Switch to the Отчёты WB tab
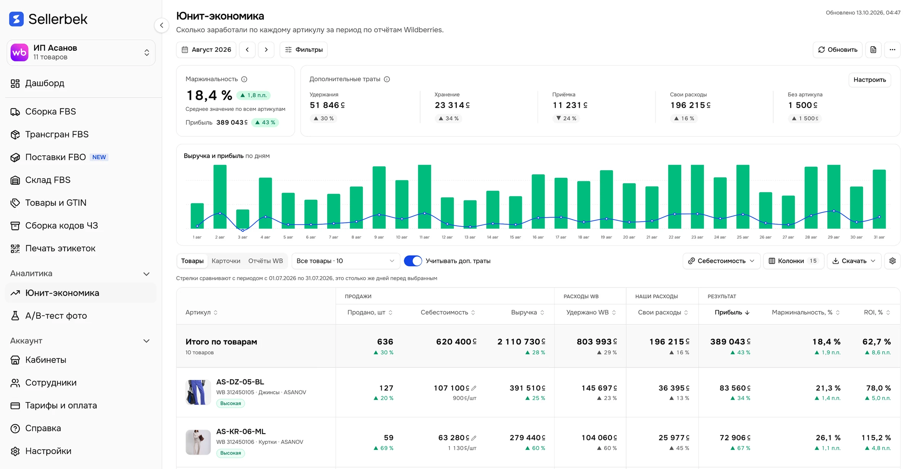 pos(266,261)
